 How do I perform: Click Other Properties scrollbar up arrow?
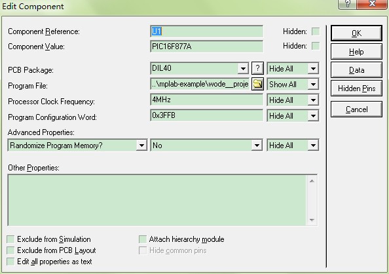coord(312,181)
